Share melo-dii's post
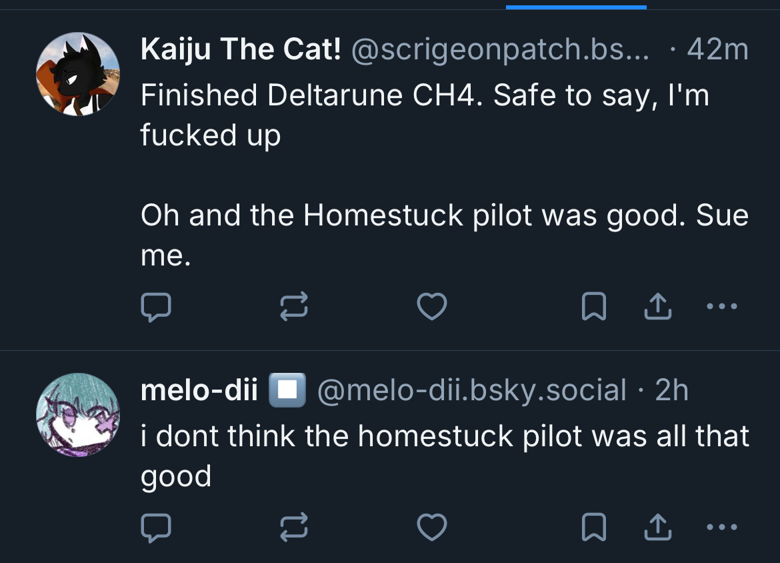The width and height of the screenshot is (780, 563). (657, 528)
